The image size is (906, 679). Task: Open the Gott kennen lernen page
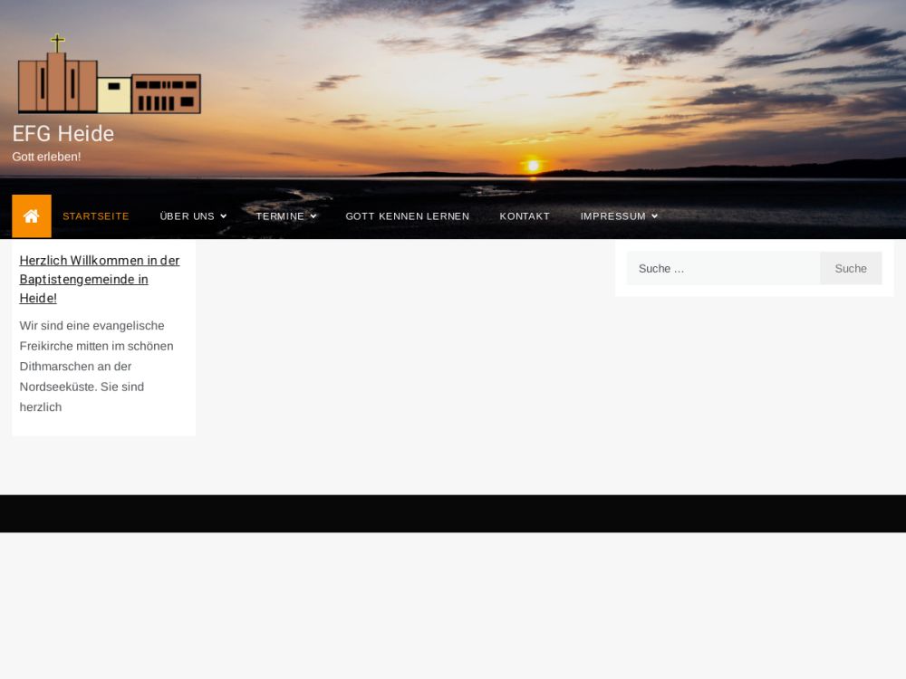tap(407, 216)
